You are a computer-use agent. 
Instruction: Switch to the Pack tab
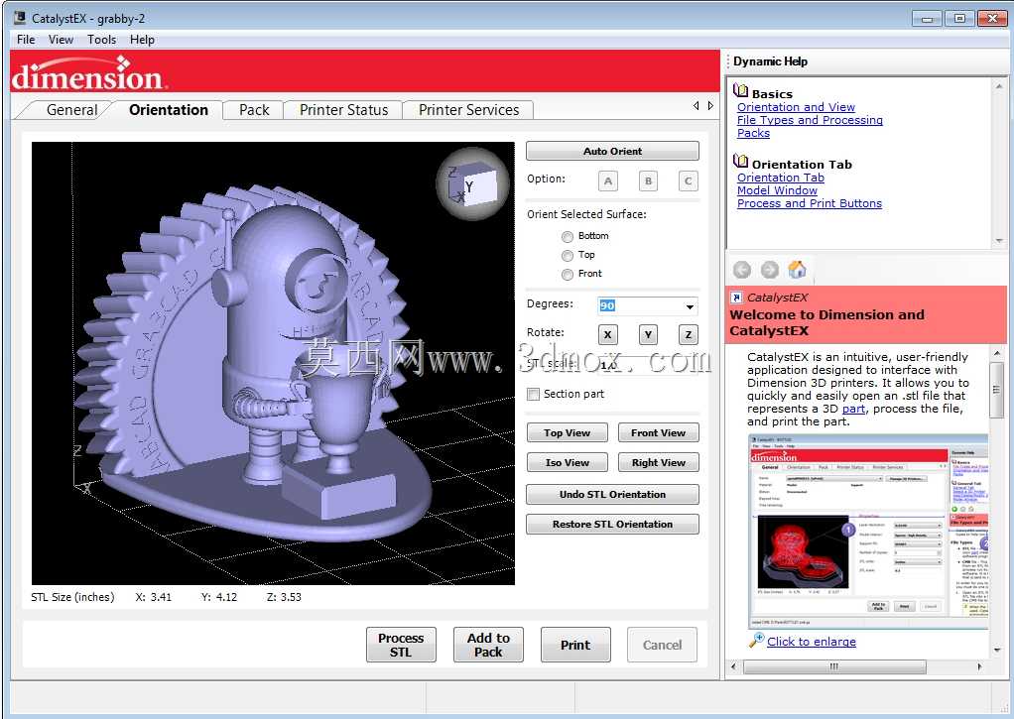click(254, 110)
